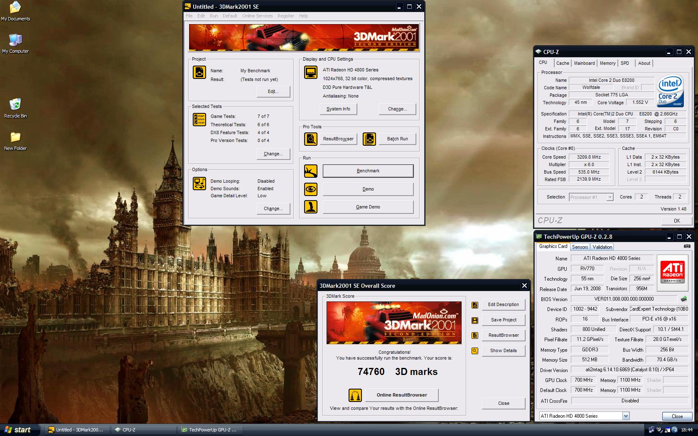The image size is (698, 436).
Task: Switch to the Sensors tab in GPU-Z
Action: [580, 247]
